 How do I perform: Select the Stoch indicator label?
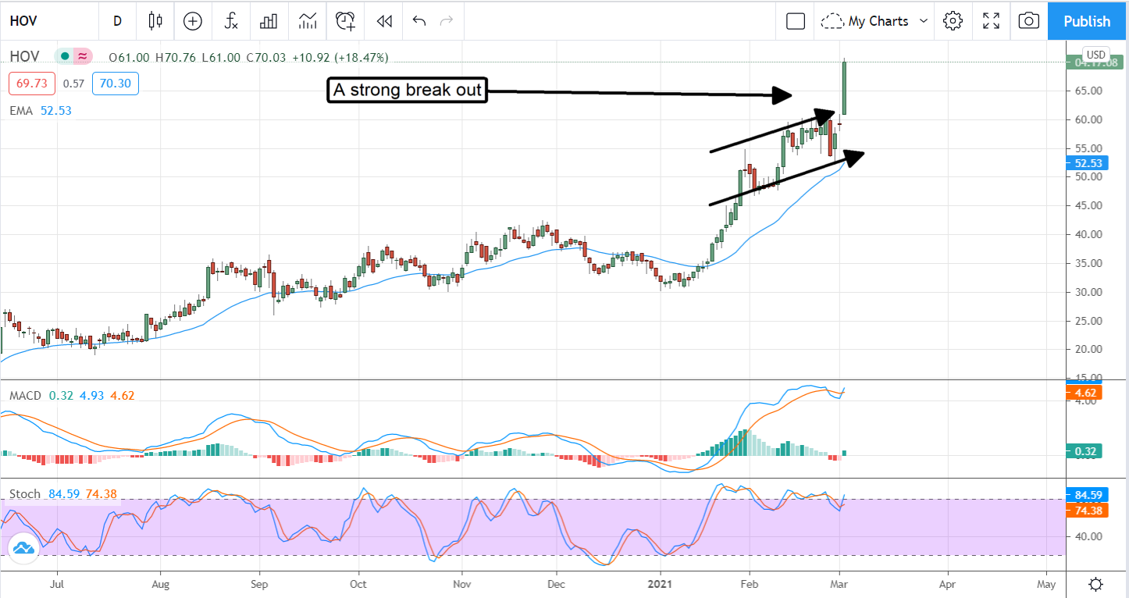pyautogui.click(x=25, y=493)
